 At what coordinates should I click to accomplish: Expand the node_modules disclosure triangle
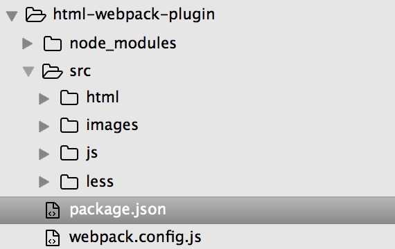[28, 44]
